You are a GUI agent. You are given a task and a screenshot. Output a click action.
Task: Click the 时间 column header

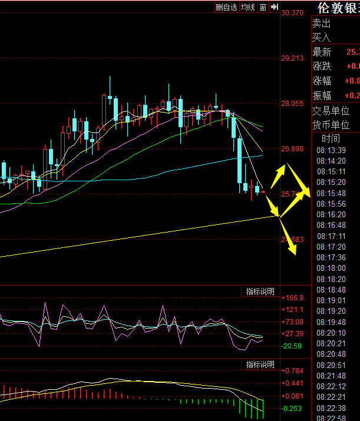pyautogui.click(x=331, y=139)
